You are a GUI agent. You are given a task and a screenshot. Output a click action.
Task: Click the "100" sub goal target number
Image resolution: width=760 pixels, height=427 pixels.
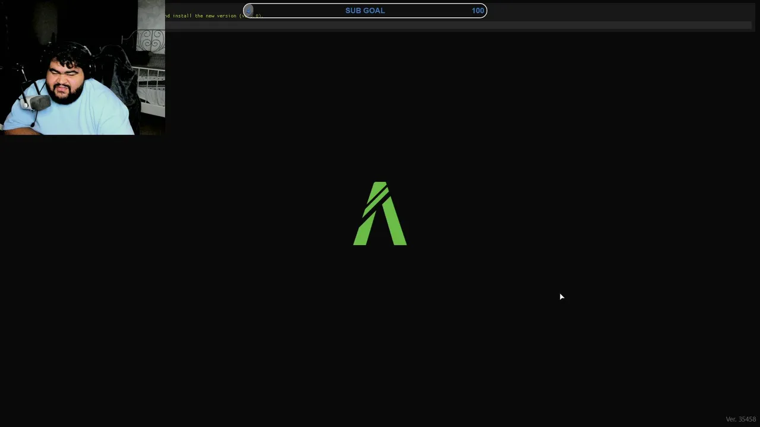478,11
